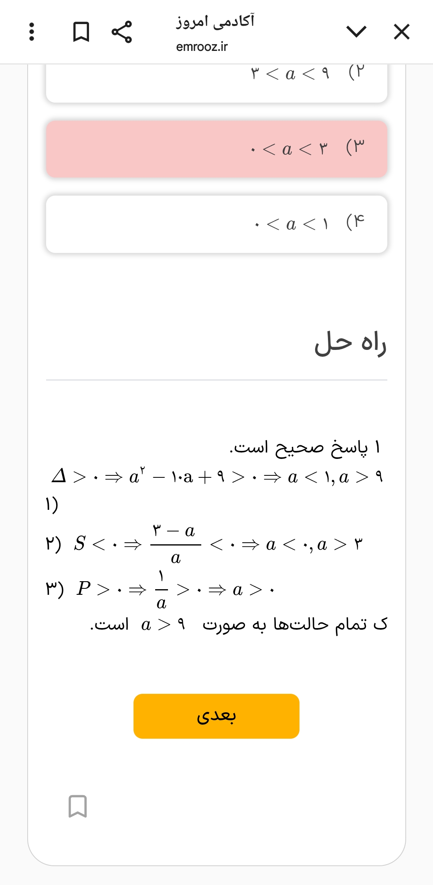Click the Δ > ۰ inequality line

[x=216, y=477]
